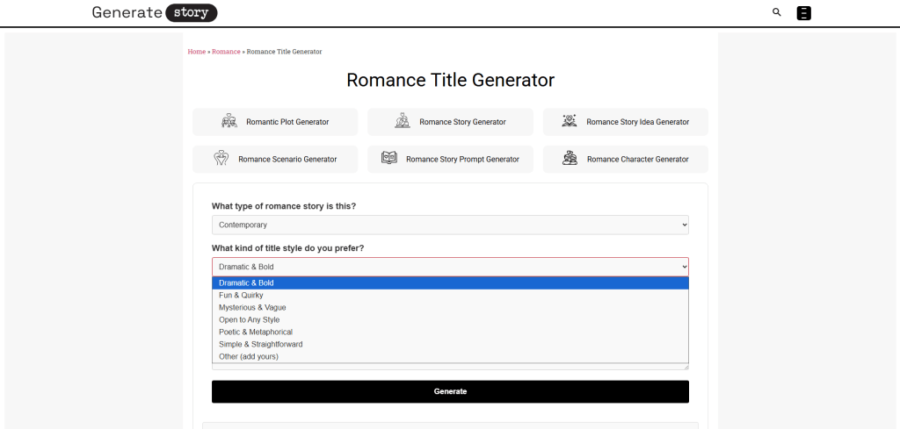Collapse the title style dropdown

(450, 267)
